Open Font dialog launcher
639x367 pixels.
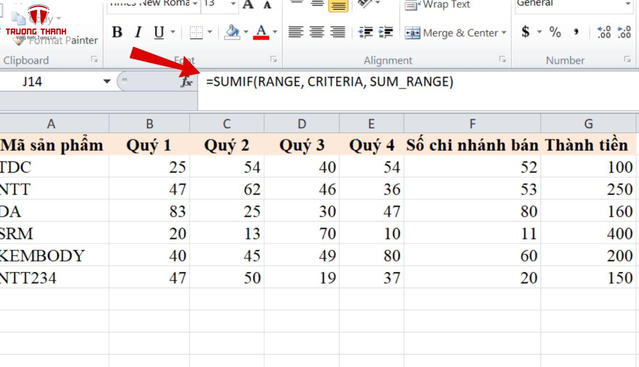coord(274,59)
